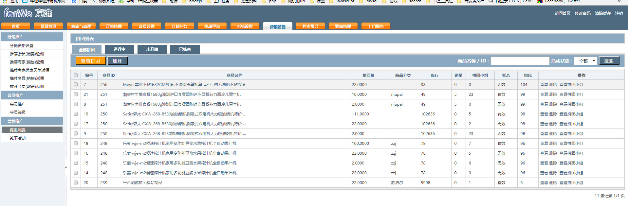The height and width of the screenshot is (206, 628).
Task: Collapse the 分销推广 sidebar section header
Action: point(32,37)
